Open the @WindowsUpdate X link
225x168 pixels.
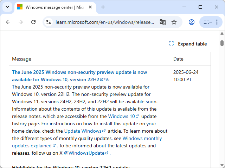[x=86, y=153]
